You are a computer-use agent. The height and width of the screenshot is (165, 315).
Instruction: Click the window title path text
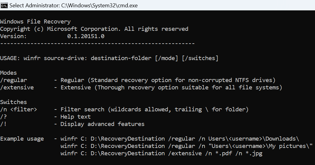74,5
